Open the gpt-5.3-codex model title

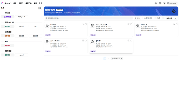[101, 24]
